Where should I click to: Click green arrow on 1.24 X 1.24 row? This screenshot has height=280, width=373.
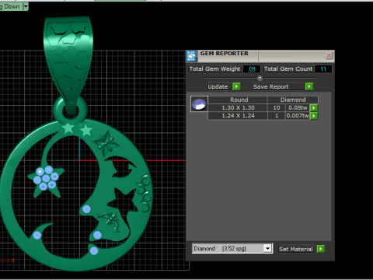[x=314, y=116]
